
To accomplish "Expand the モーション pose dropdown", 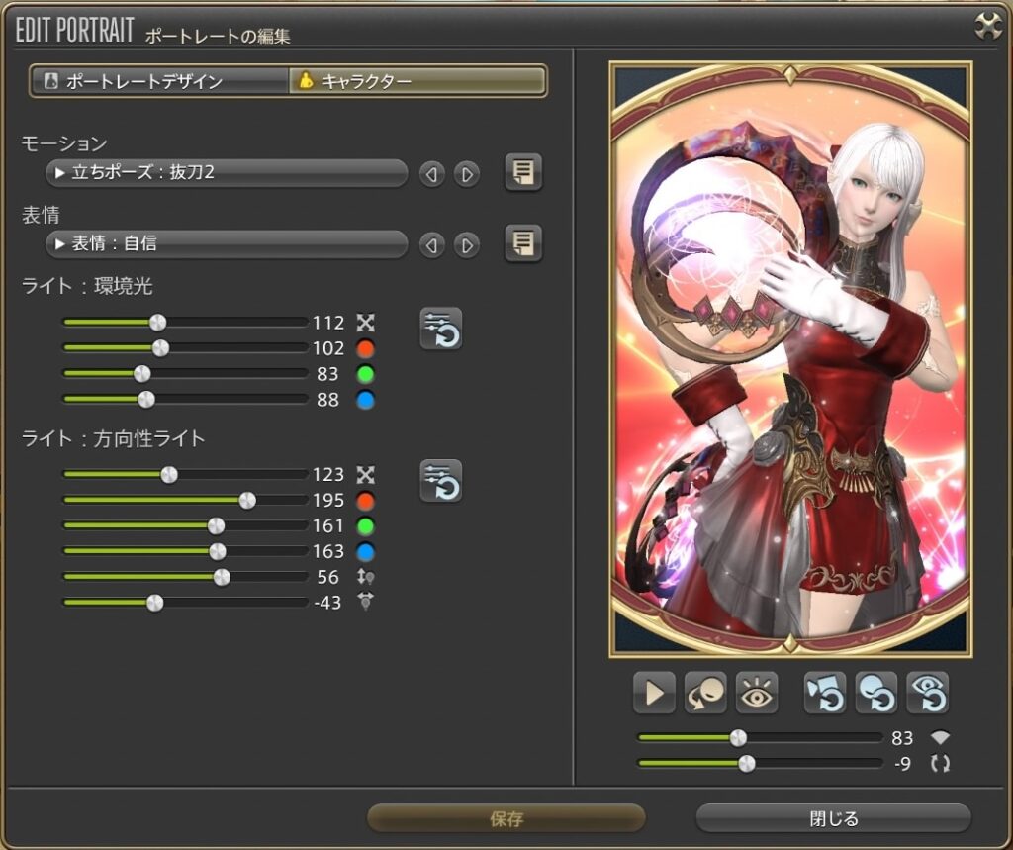I will tap(227, 173).
